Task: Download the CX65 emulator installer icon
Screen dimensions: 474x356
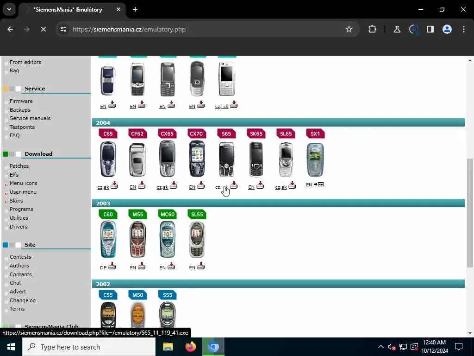Action: (x=173, y=185)
